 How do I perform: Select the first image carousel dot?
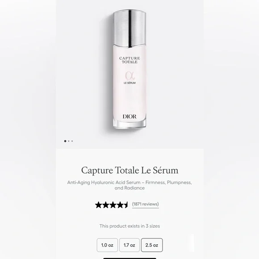pyautogui.click(x=65, y=141)
